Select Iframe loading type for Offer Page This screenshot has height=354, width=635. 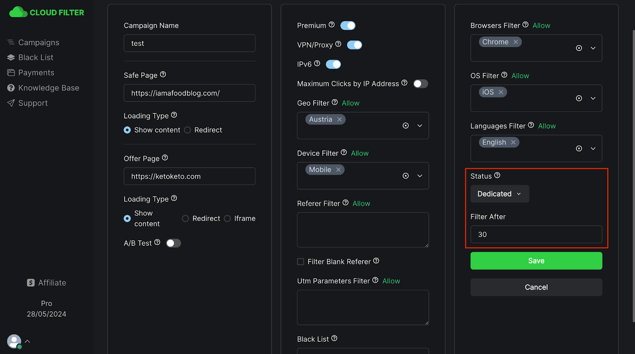[x=227, y=218]
